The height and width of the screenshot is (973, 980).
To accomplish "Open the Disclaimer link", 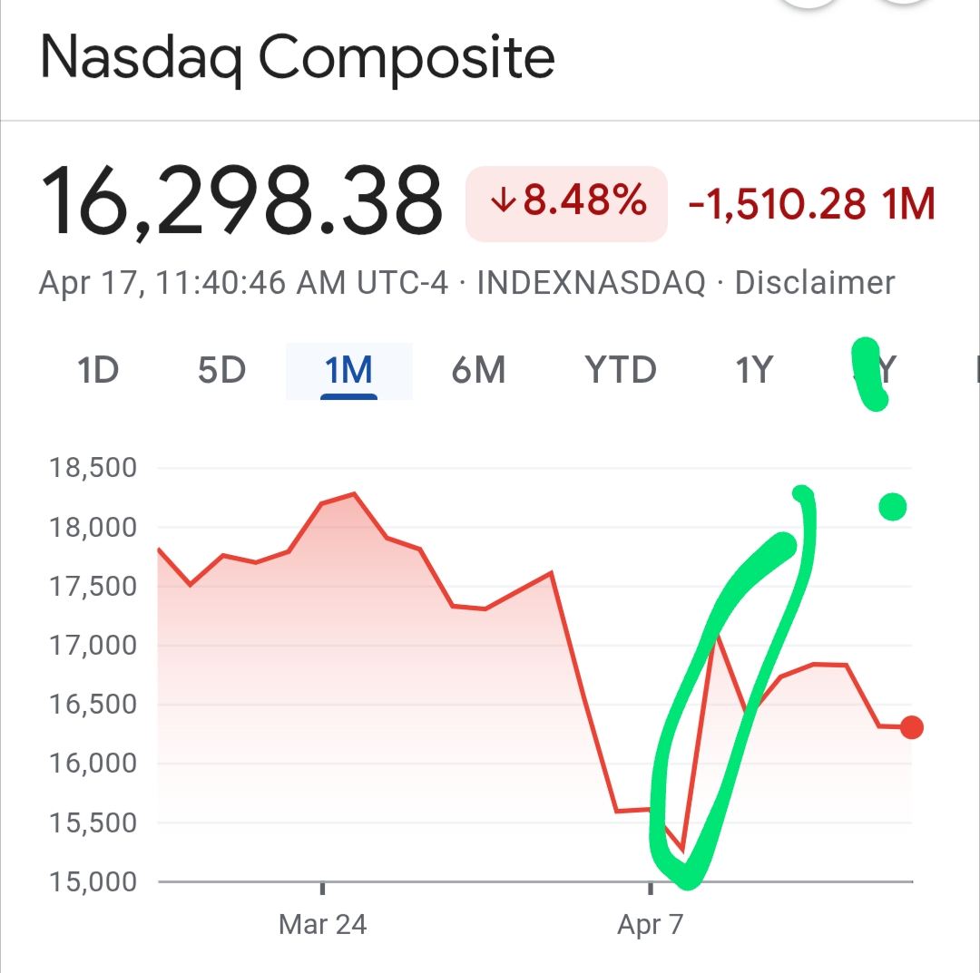I will click(x=814, y=283).
